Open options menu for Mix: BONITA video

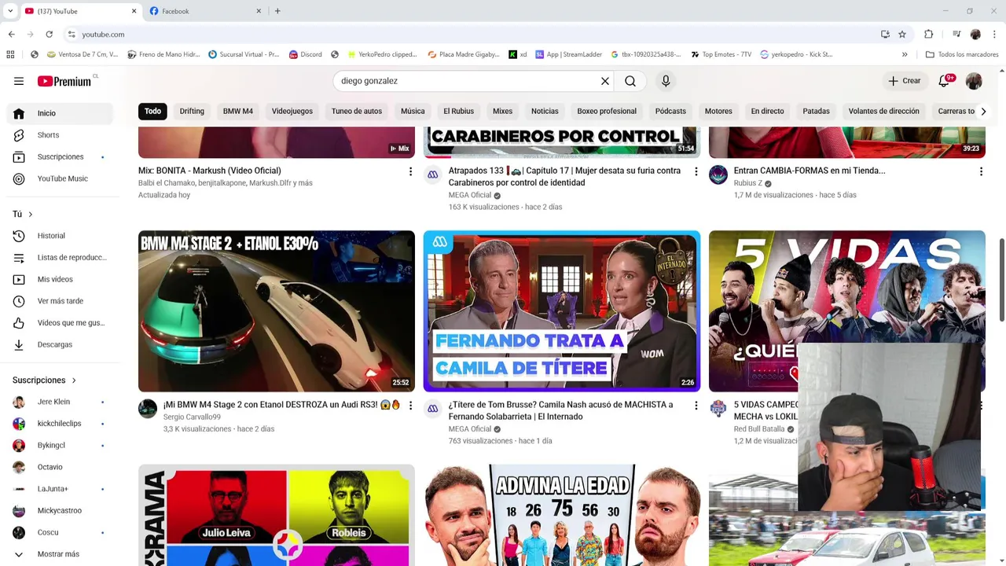410,171
